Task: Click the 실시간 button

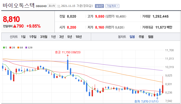Action: (99, 6)
